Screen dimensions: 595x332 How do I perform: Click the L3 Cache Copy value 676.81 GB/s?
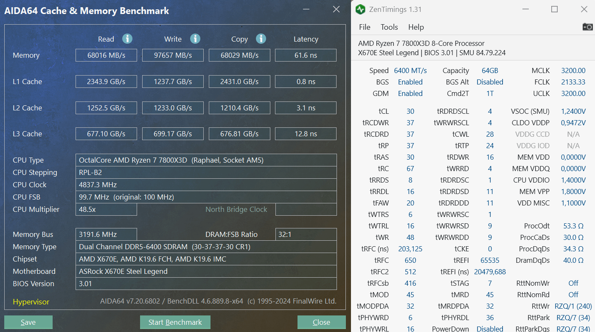[239, 134]
